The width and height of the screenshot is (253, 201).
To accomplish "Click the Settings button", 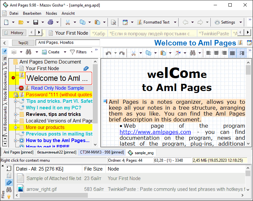I will tap(224, 22).
